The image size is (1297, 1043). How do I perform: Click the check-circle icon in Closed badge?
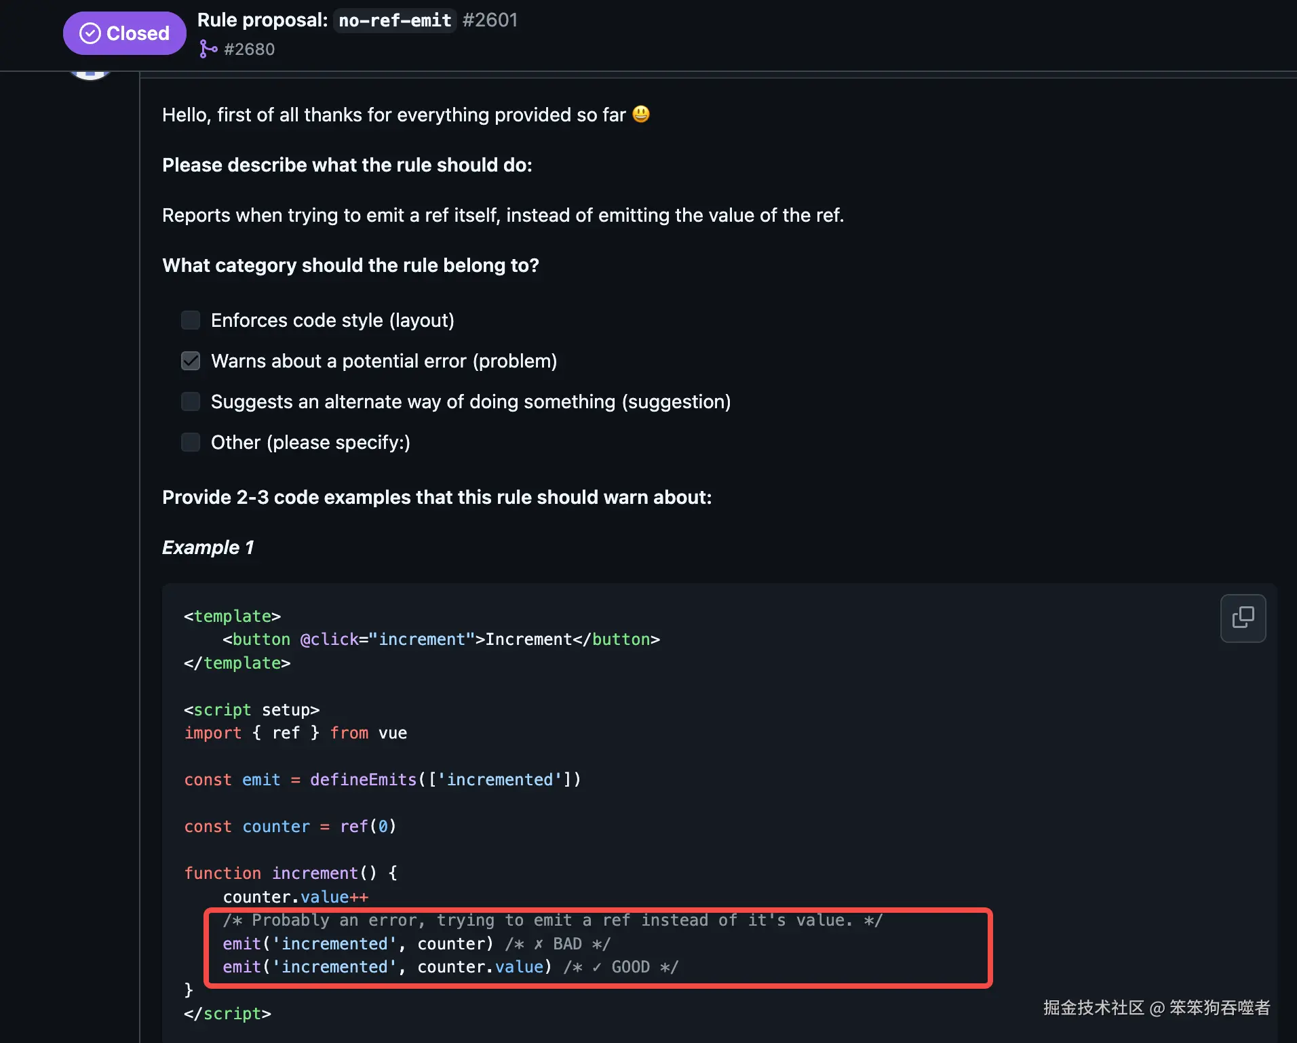90,33
